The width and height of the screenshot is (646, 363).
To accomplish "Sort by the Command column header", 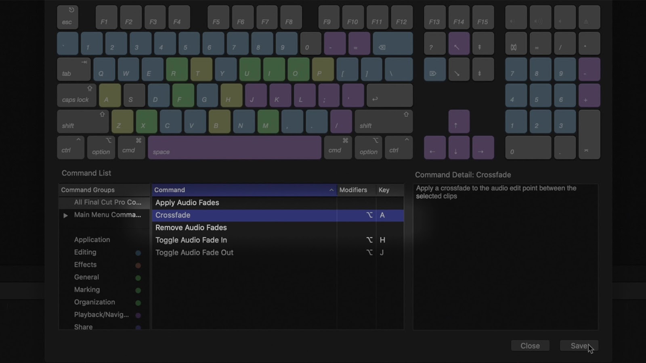I will click(244, 190).
